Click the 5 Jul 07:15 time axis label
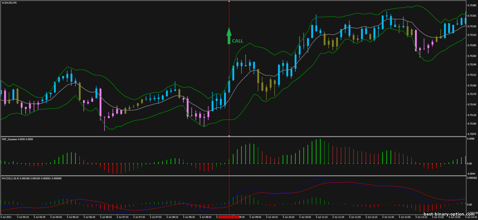 pyautogui.click(x=123, y=217)
